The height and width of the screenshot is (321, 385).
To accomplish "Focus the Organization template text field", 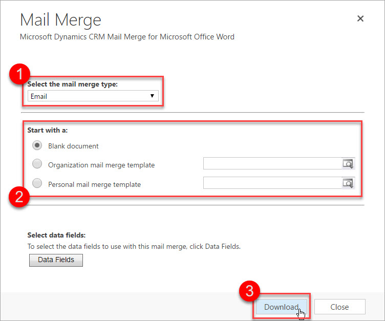I will pyautogui.click(x=272, y=164).
